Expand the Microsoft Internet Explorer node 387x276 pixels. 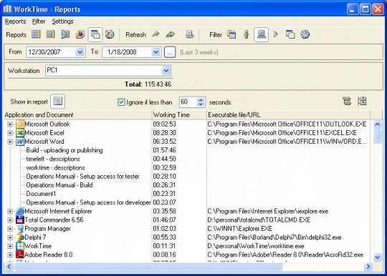(10, 211)
